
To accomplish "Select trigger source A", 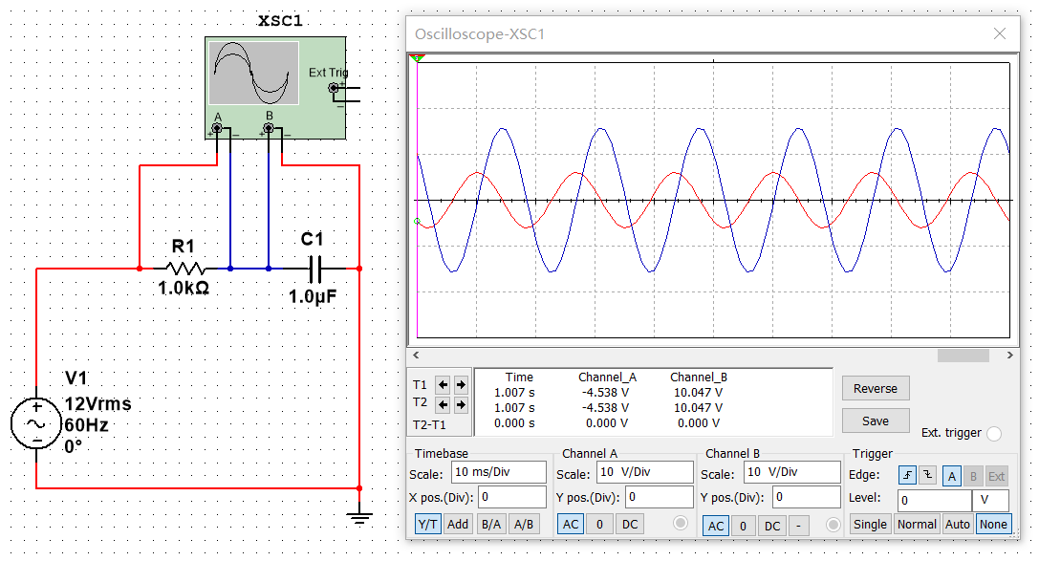I will point(952,476).
